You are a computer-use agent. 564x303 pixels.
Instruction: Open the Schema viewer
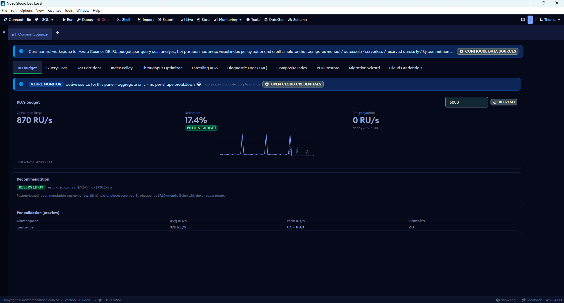297,20
